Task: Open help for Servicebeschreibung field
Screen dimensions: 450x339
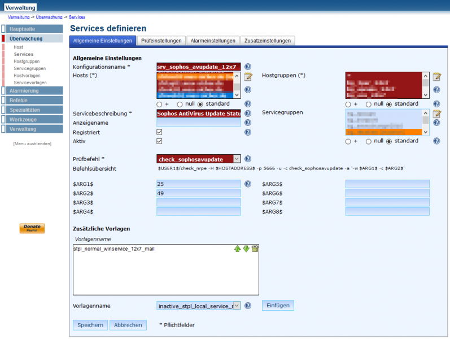Action: (248, 114)
